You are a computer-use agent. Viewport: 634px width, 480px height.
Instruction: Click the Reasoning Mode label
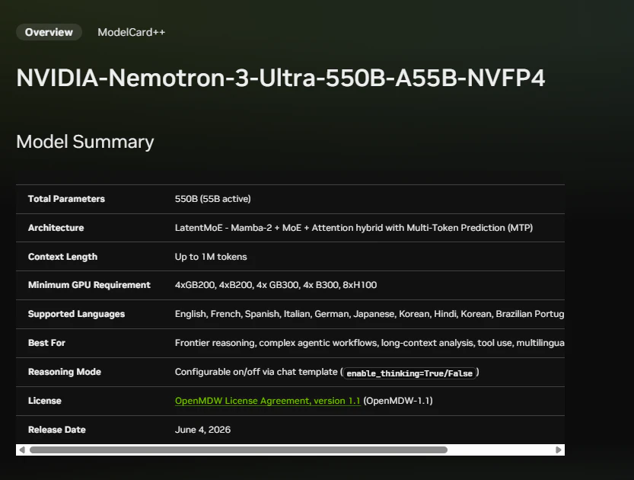64,372
